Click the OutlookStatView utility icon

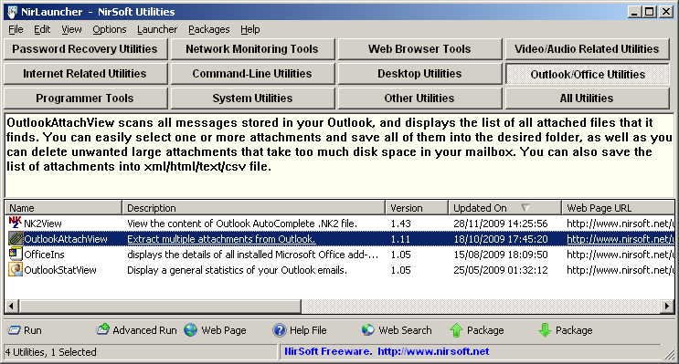[x=16, y=270]
